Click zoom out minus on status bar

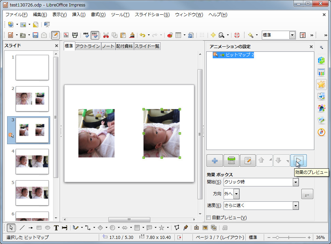pyautogui.click(x=269, y=238)
